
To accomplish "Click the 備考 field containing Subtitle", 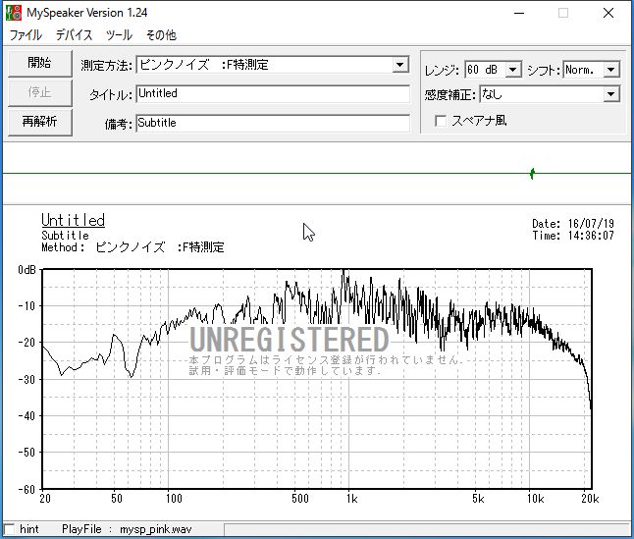I will pos(273,123).
